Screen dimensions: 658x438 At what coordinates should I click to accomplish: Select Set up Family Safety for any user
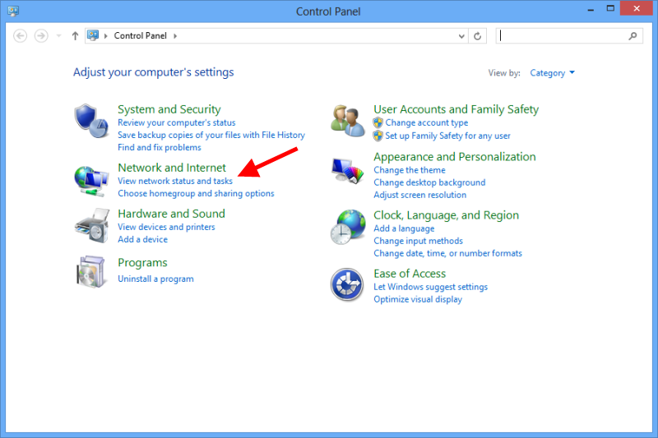(x=447, y=136)
